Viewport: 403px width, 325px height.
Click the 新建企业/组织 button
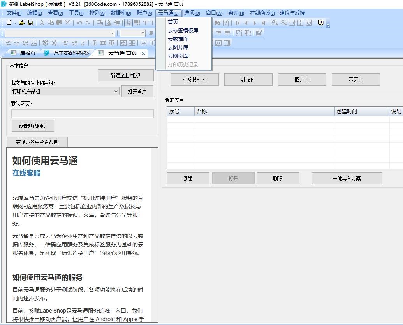125,75
